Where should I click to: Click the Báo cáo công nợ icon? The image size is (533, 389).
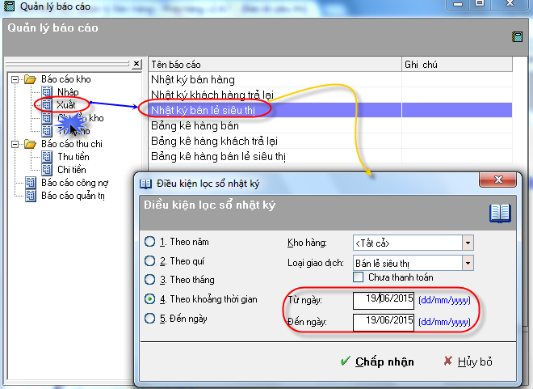point(30,183)
